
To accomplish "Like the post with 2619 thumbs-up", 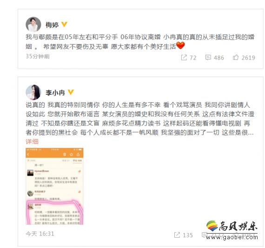I will [244, 58].
